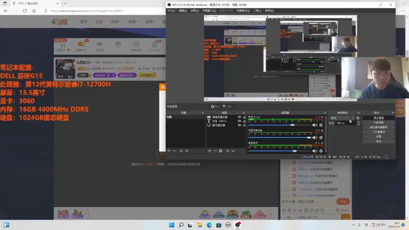
Task: Open source Properties gear button in OBS
Action: 215,106
